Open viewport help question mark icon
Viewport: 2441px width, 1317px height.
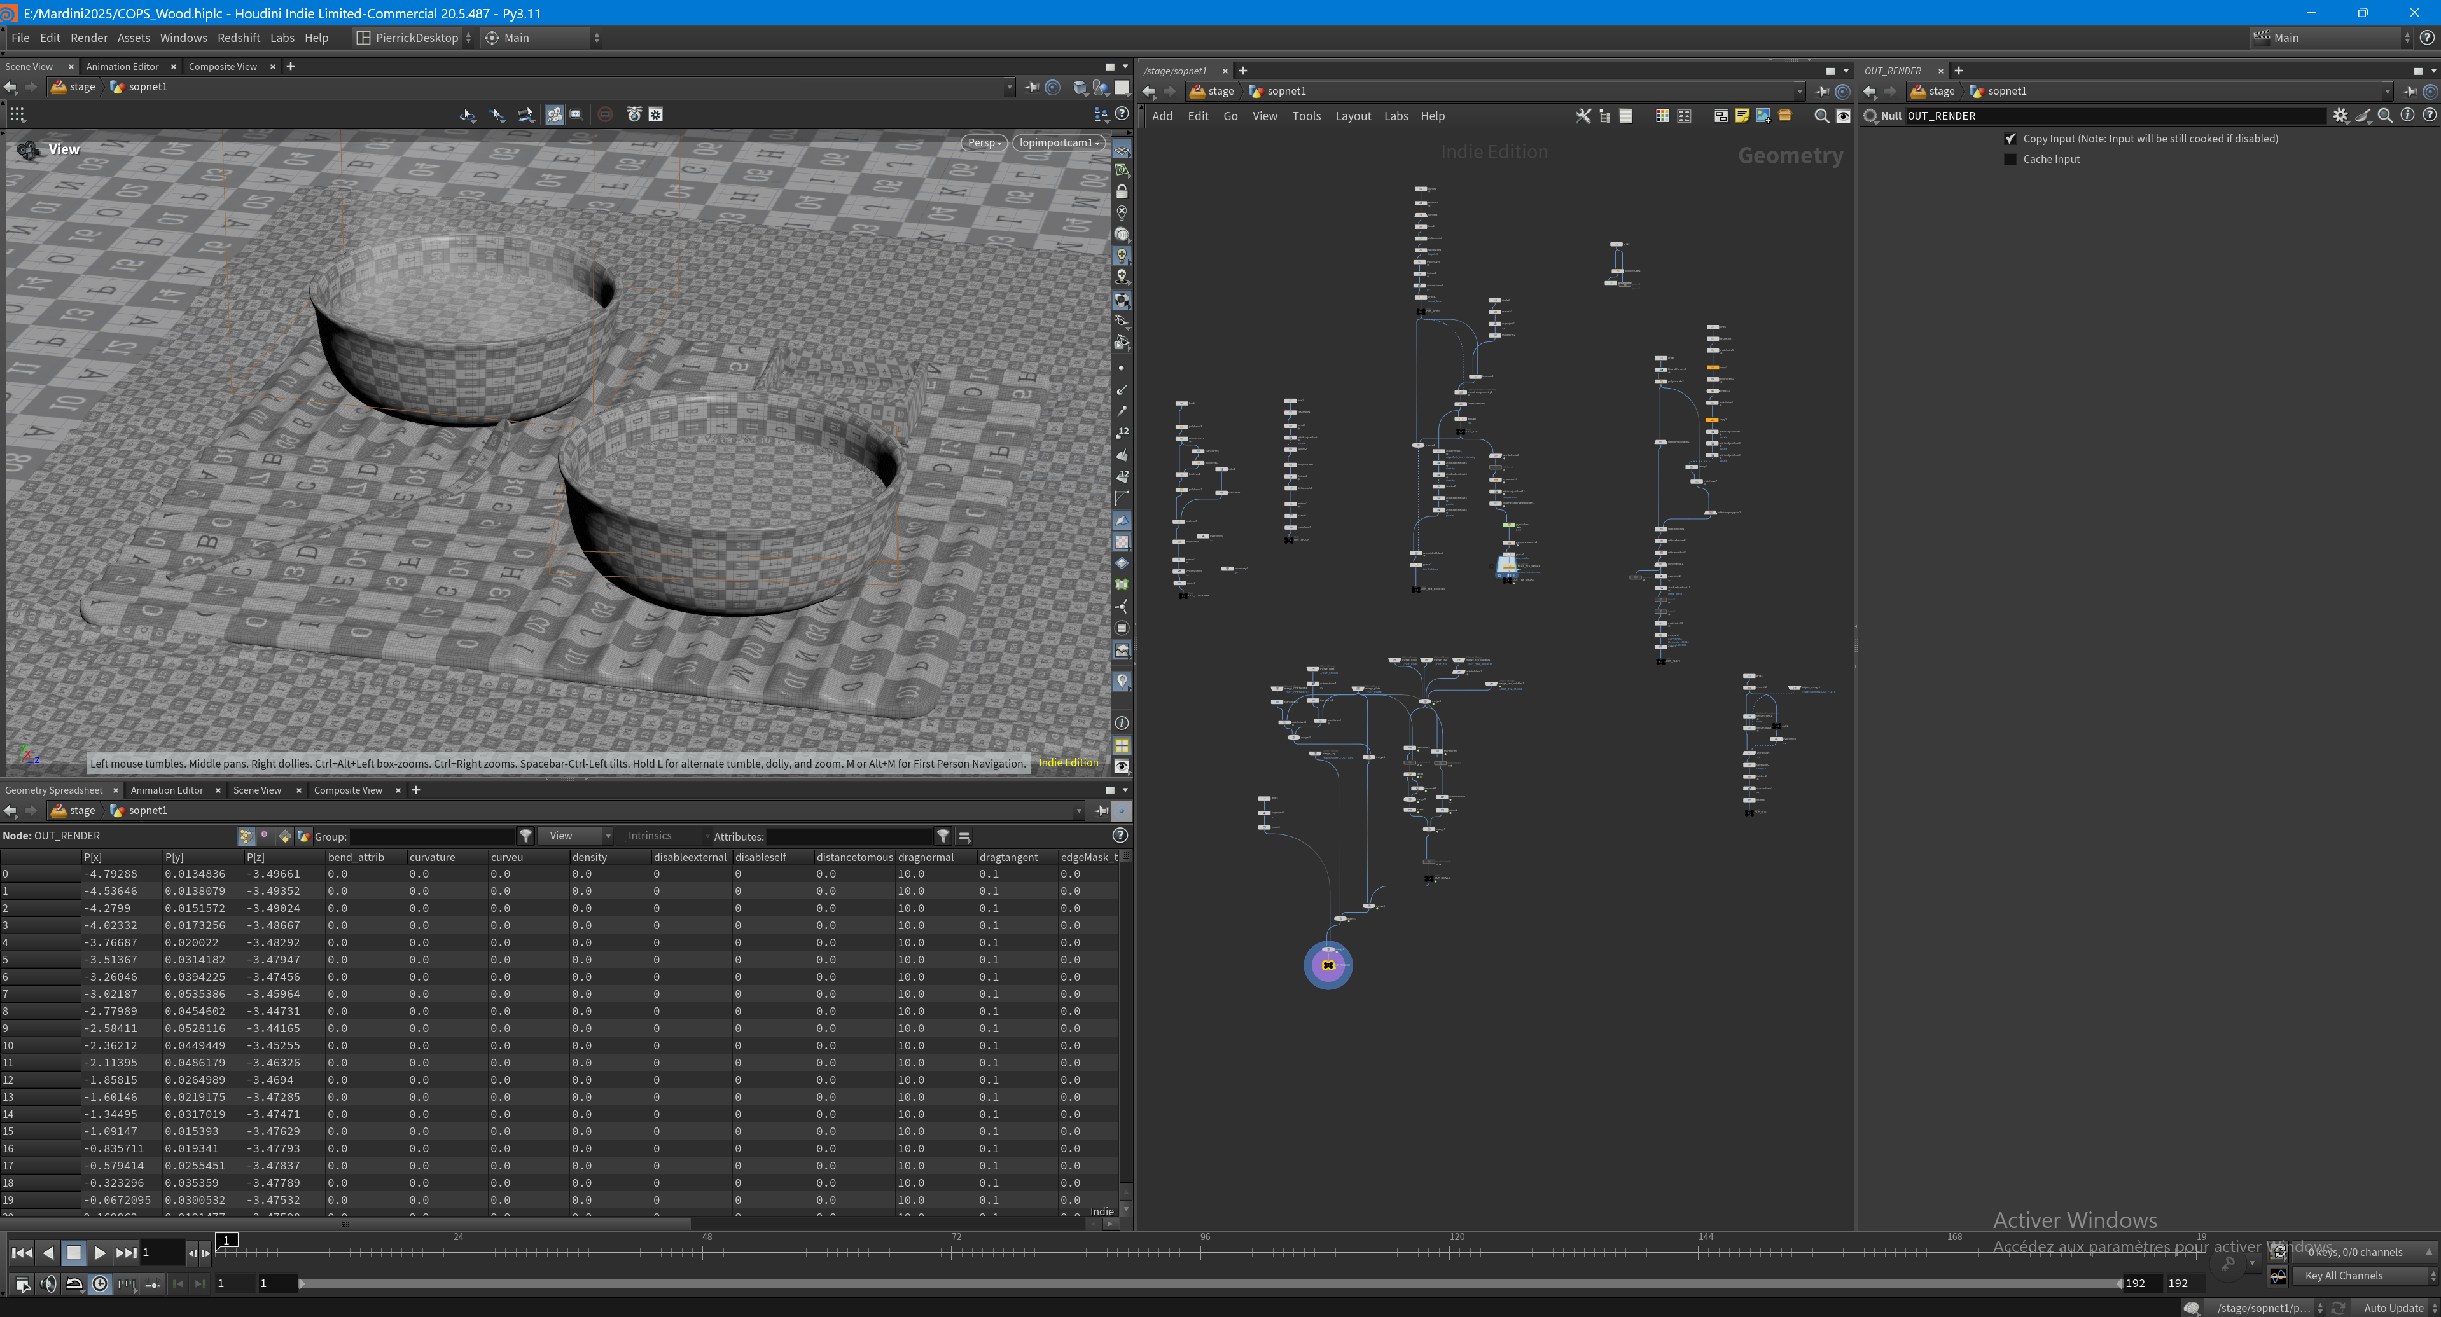(1122, 114)
